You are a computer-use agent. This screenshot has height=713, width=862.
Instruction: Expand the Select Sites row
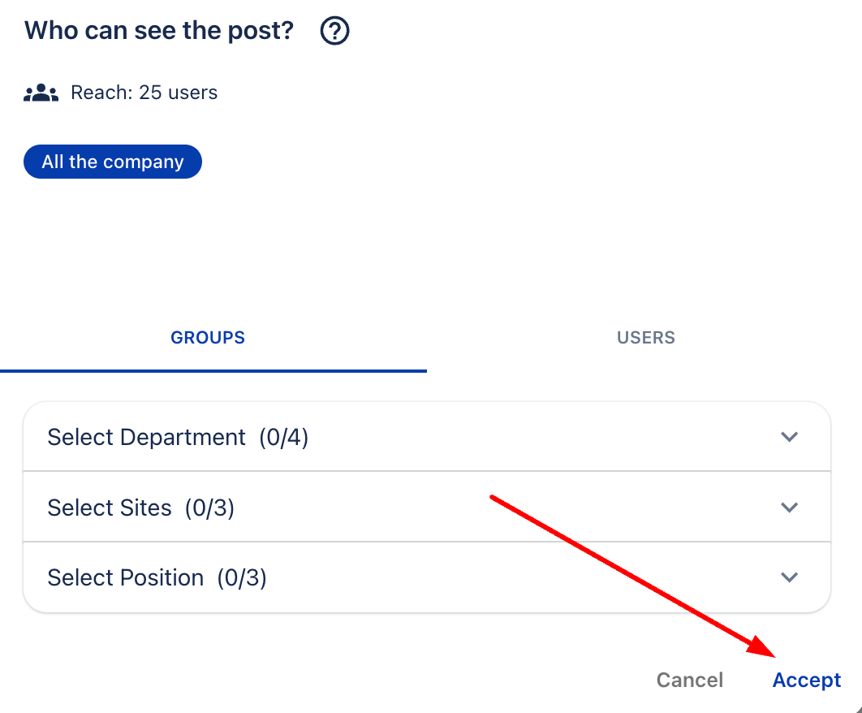click(x=406, y=508)
